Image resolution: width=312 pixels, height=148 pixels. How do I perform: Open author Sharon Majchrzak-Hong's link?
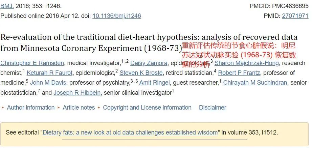[247, 63]
